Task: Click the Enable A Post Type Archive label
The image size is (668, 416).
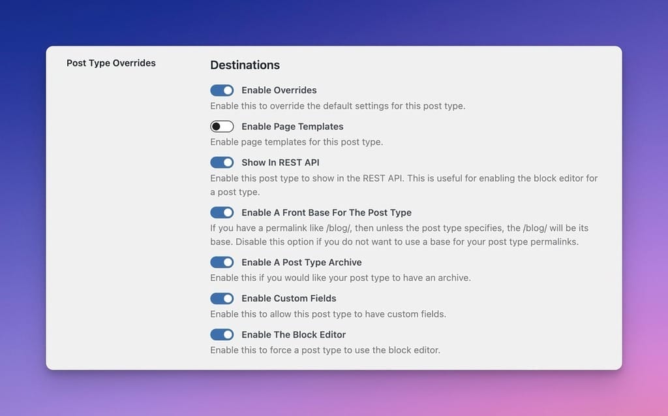Action: pyautogui.click(x=301, y=262)
